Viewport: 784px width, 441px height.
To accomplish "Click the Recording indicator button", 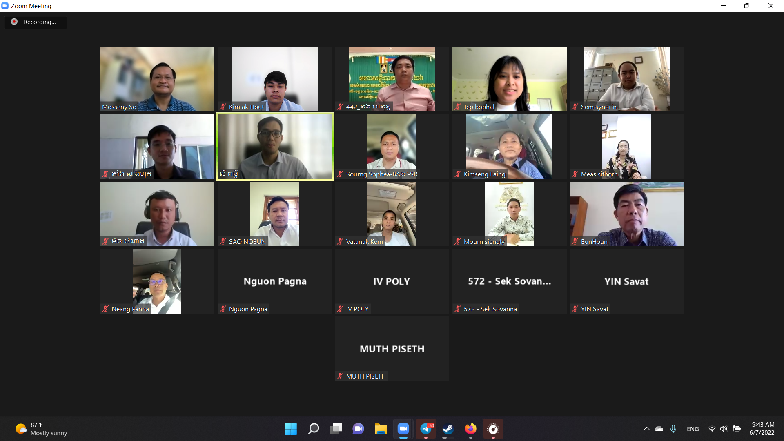I will tap(36, 22).
